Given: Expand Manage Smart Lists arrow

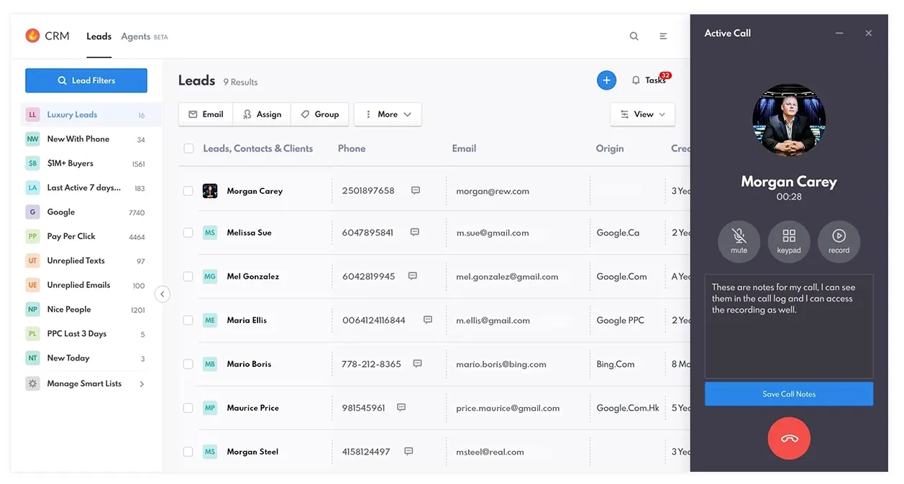Looking at the screenshot, I should coord(142,384).
